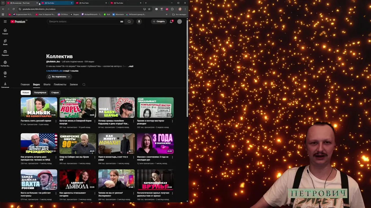Select the Популярные filter chip
The height and width of the screenshot is (208, 371).
[x=40, y=93]
